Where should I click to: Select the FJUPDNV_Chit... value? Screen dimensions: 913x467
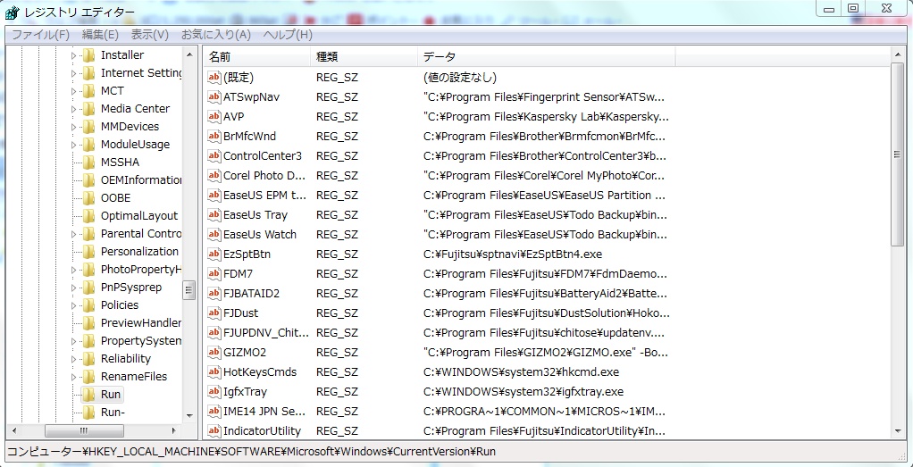[266, 333]
